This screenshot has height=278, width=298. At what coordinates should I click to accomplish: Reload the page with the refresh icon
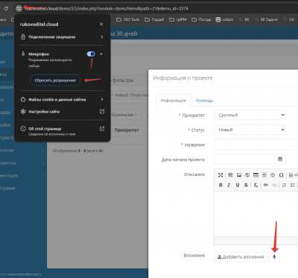[x=6, y=8]
